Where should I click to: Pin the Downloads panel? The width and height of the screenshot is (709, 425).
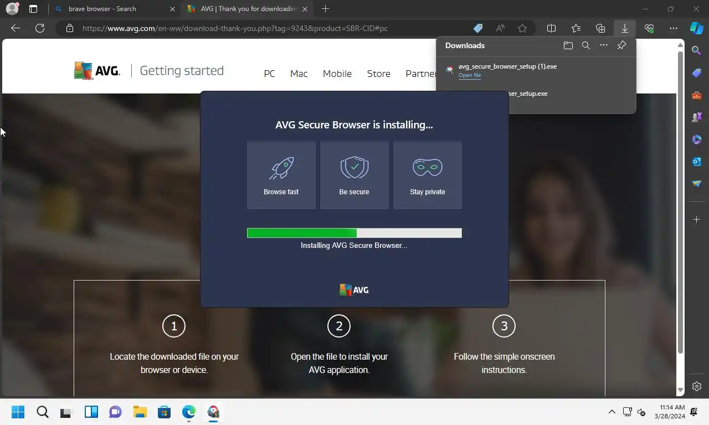(621, 45)
